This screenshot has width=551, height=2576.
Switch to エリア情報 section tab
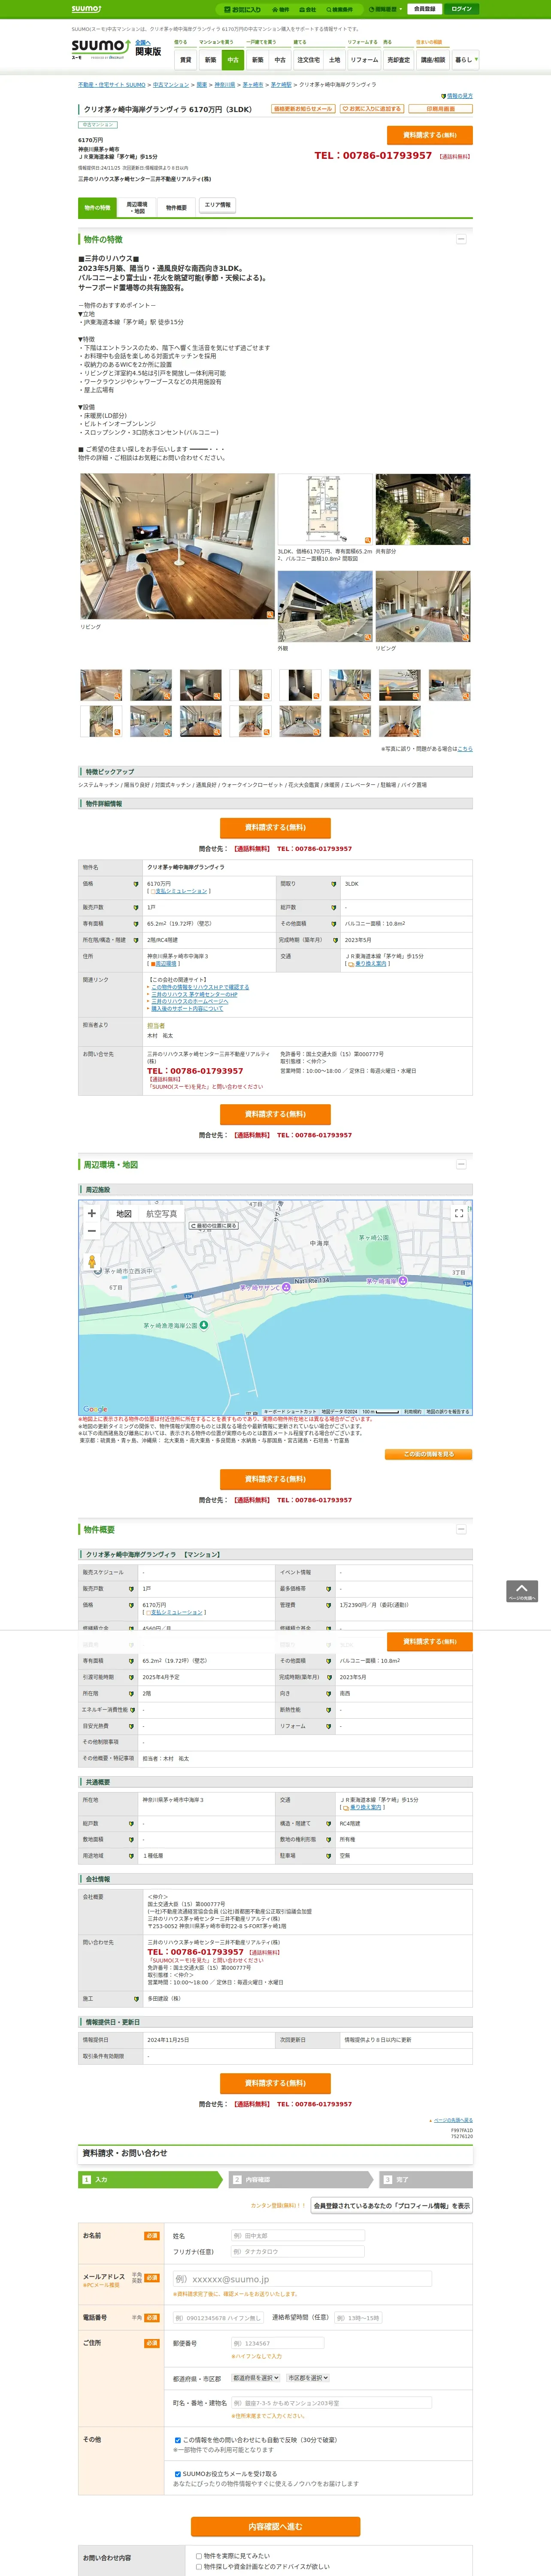pos(217,205)
